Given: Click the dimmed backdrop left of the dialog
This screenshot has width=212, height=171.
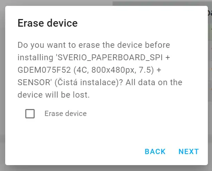Looking at the screenshot, I should 2,87.
